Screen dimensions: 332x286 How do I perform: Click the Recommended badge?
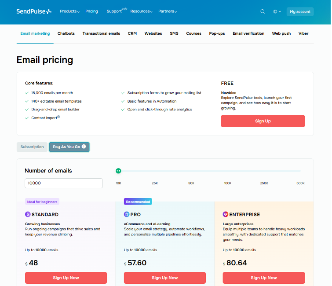pos(138,202)
